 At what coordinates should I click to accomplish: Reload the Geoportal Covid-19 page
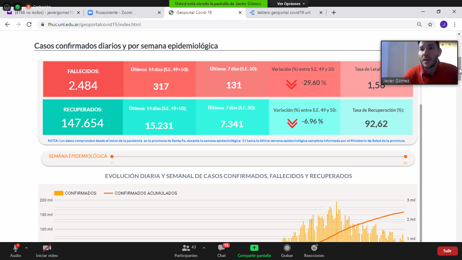[x=29, y=24]
